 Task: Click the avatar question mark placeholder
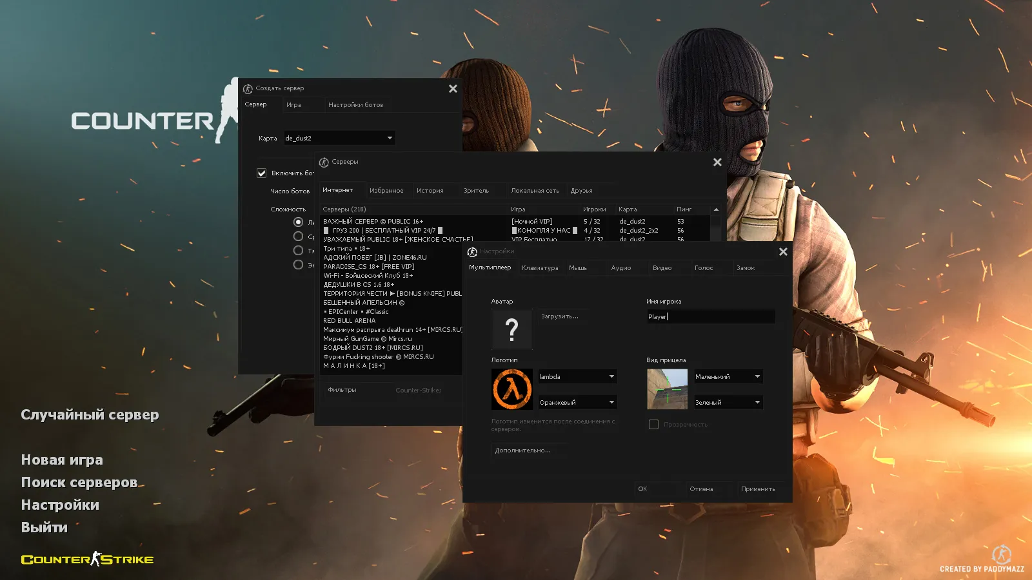click(511, 329)
